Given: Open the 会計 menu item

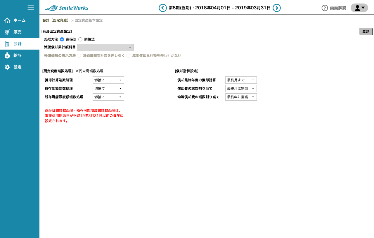Looking at the screenshot, I should tap(20, 44).
